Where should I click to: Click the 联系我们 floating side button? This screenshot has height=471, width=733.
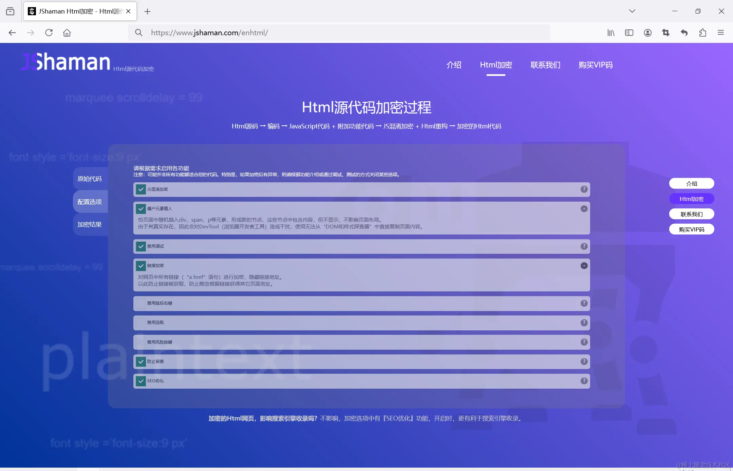[x=691, y=214]
